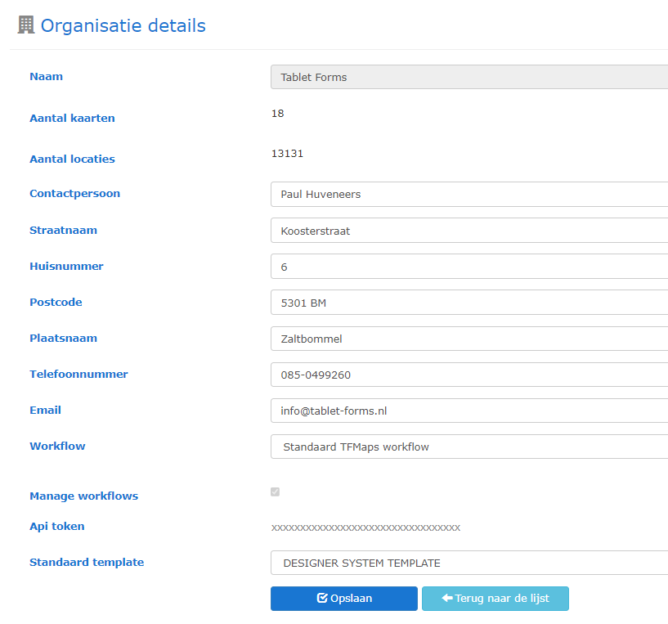This screenshot has width=668, height=624.
Task: Click the Aantal kaarten label
Action: (72, 118)
